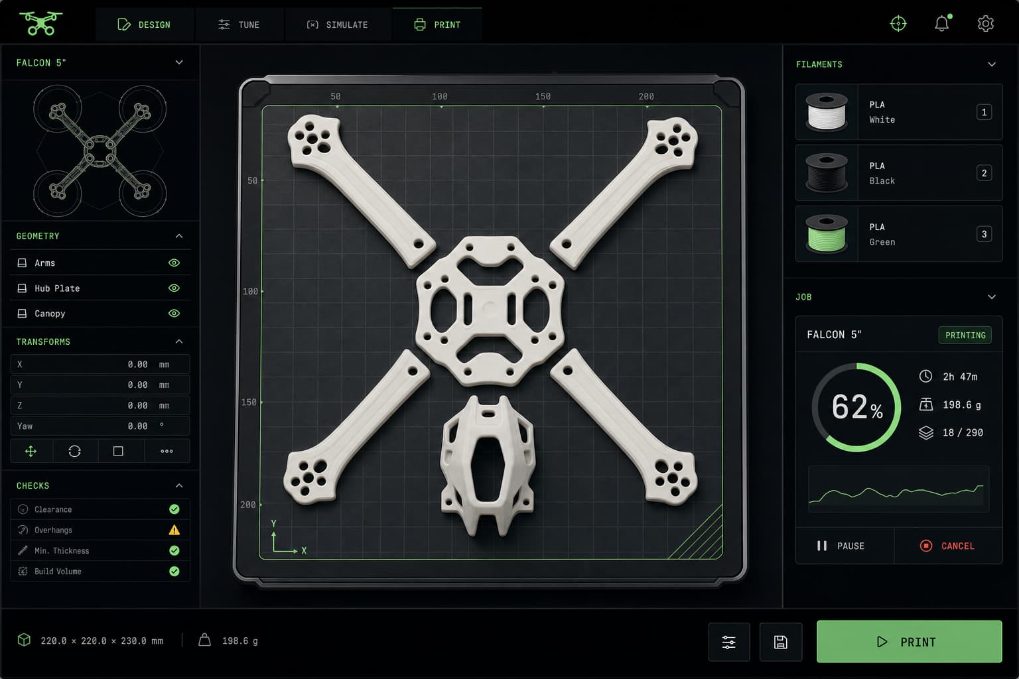
Task: Start printing with the green Print button
Action: 909,642
